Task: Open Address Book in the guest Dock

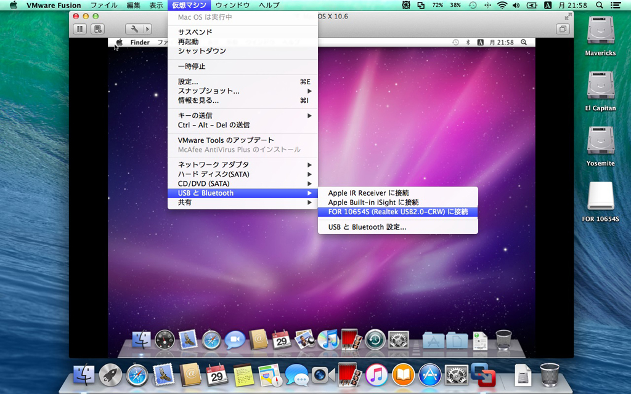Action: pos(258,340)
